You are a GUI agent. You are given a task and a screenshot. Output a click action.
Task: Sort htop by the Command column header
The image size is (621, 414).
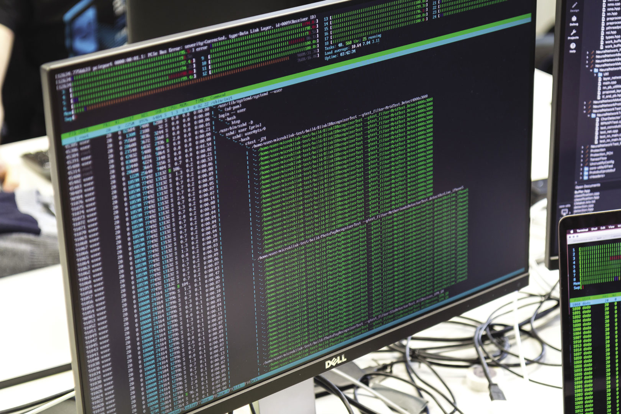(x=218, y=95)
